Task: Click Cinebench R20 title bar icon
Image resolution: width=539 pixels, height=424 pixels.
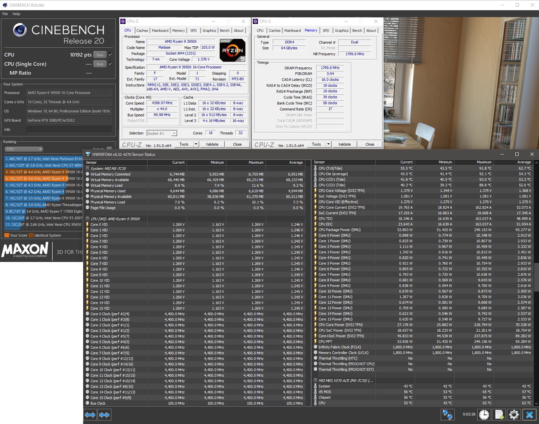Action: [5, 5]
